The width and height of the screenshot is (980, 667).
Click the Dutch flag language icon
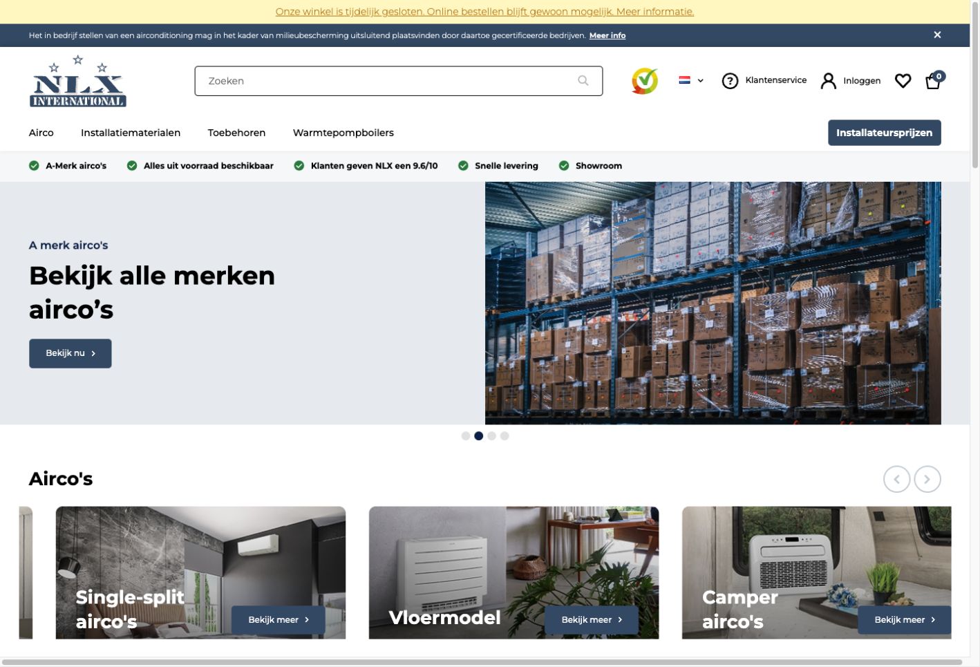click(684, 80)
